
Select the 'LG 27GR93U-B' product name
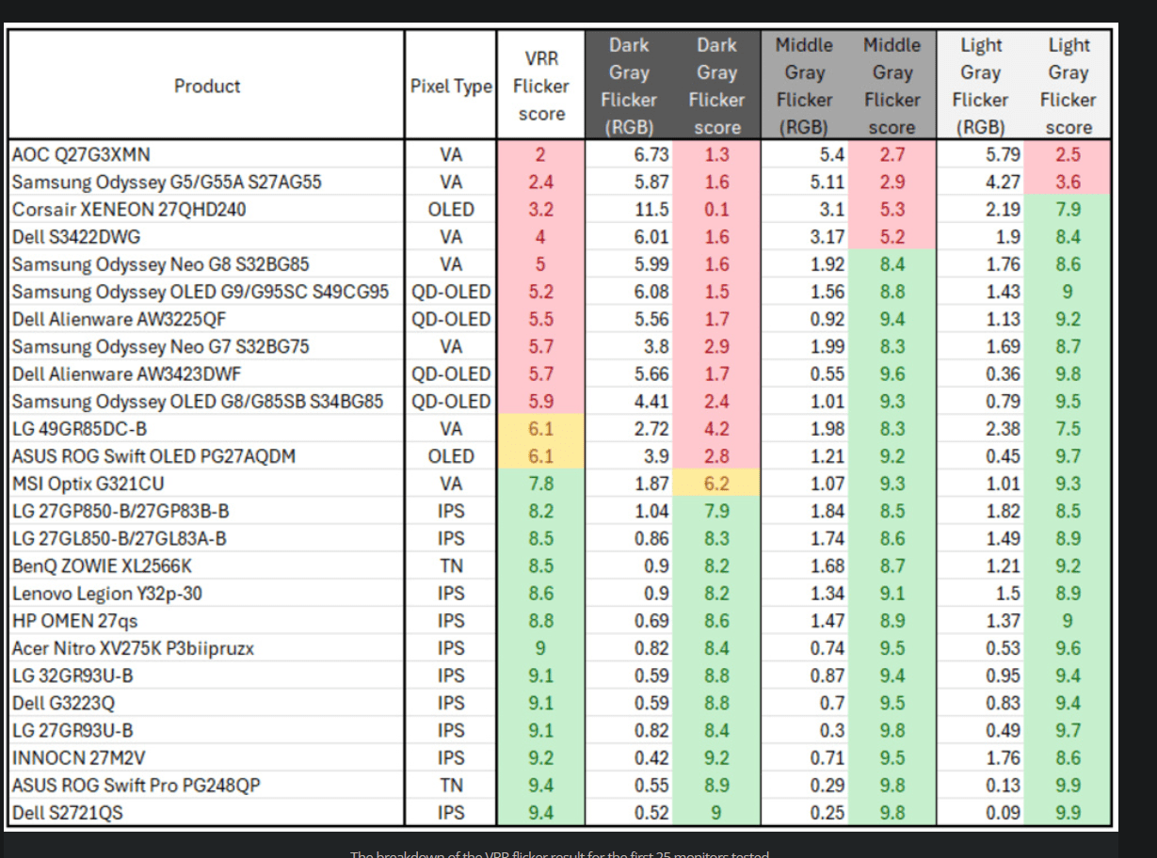72,731
